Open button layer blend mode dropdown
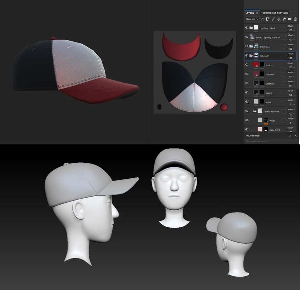The height and width of the screenshot is (290, 300). coord(291,63)
